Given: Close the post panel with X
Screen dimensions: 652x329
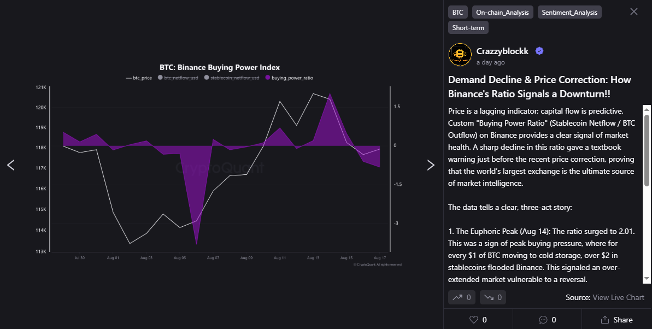Looking at the screenshot, I should [x=634, y=11].
